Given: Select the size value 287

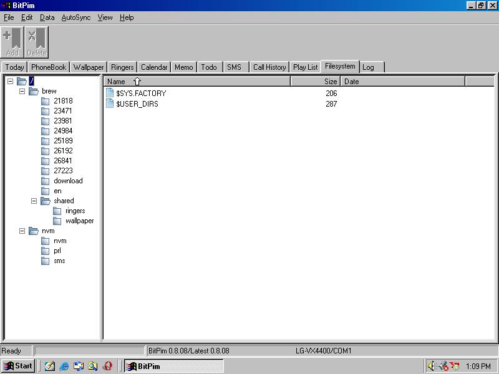Looking at the screenshot, I should (331, 104).
